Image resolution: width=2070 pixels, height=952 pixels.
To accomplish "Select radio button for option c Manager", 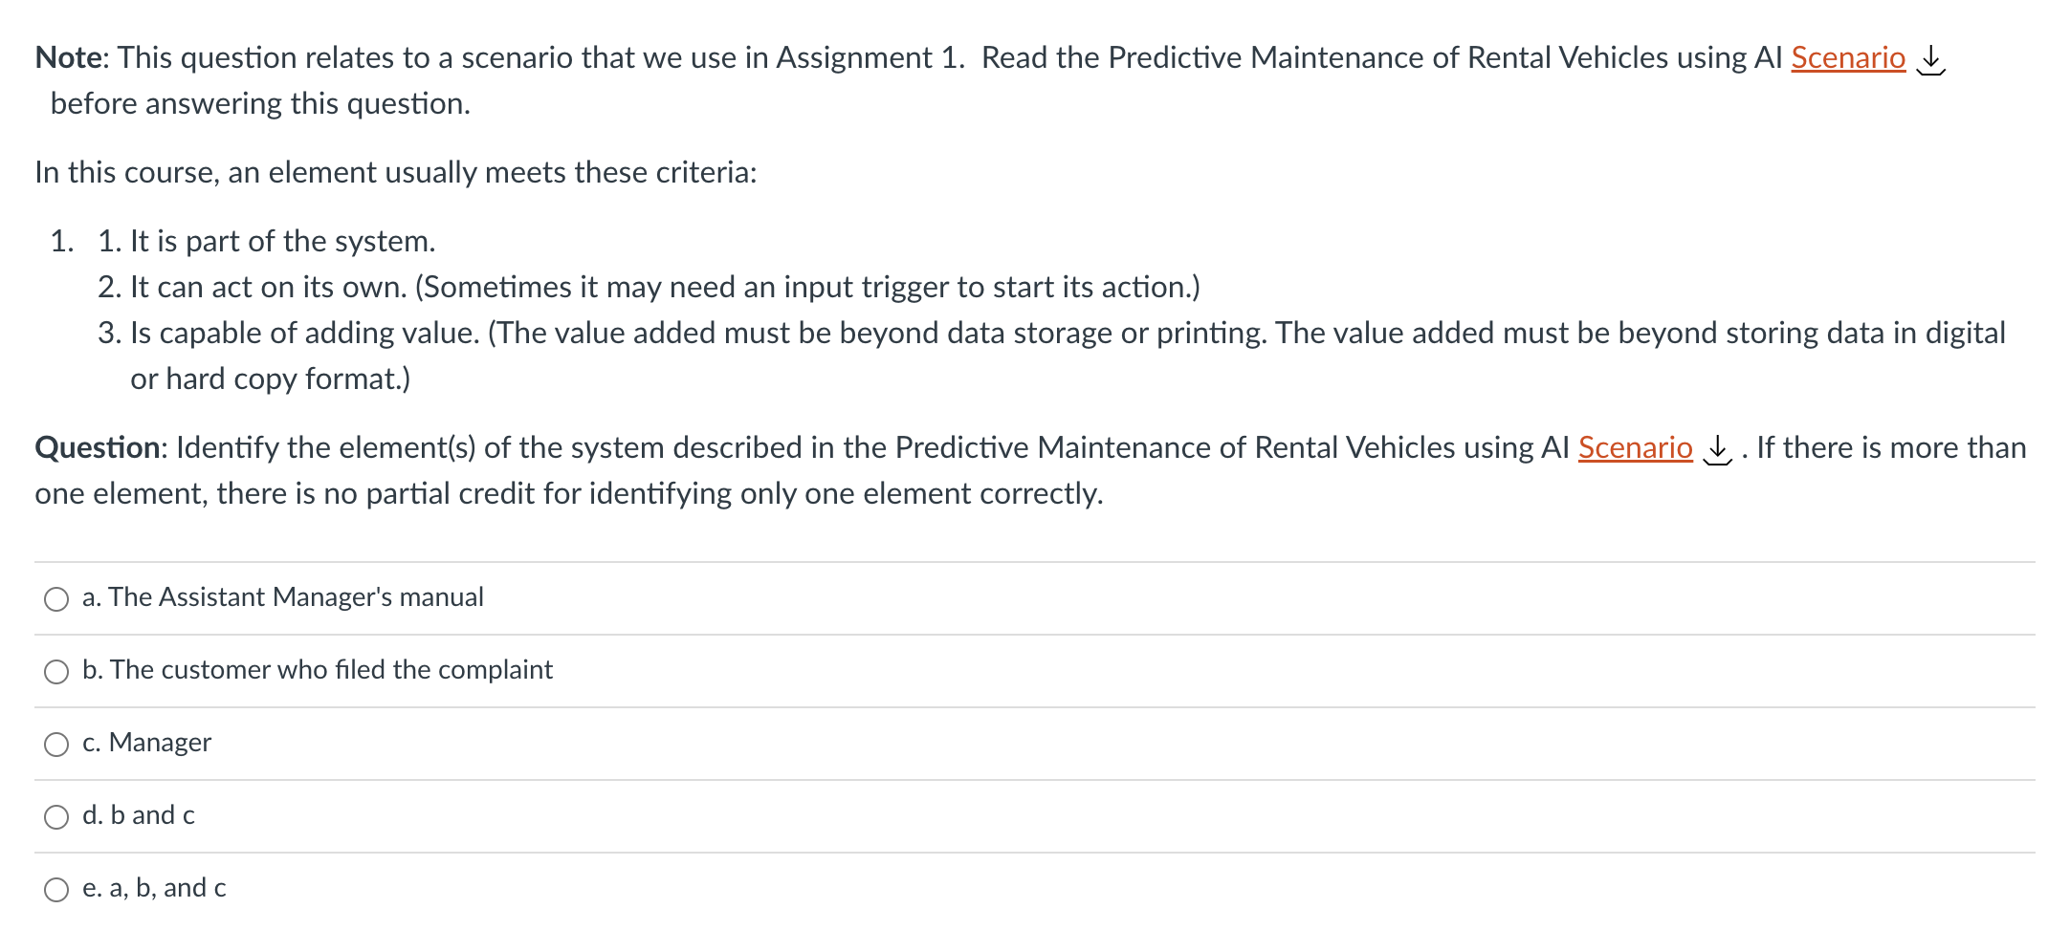I will coord(55,745).
